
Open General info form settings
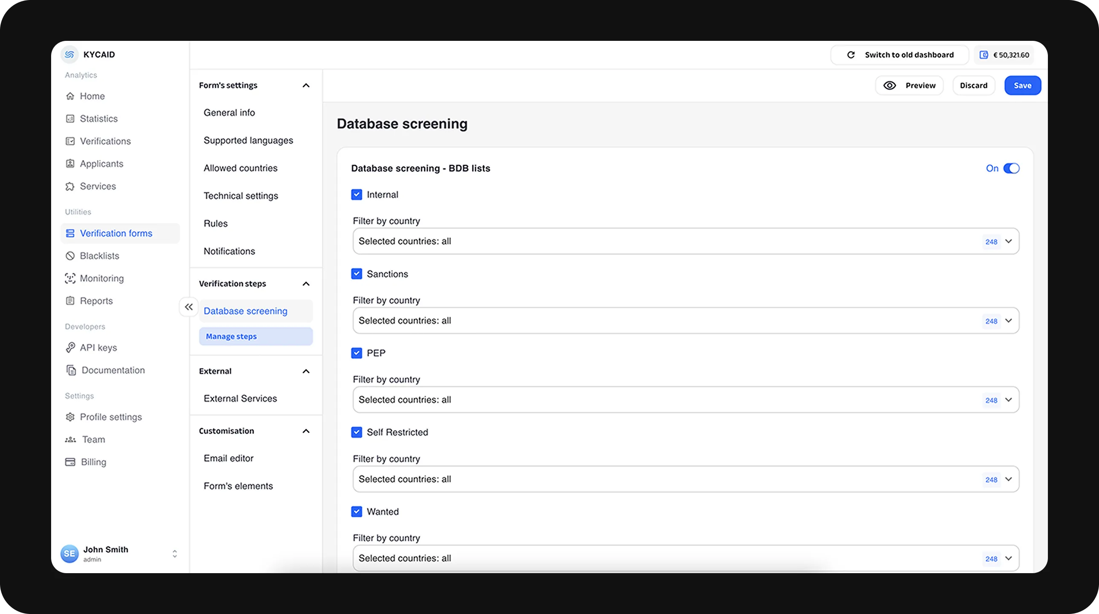[229, 111]
